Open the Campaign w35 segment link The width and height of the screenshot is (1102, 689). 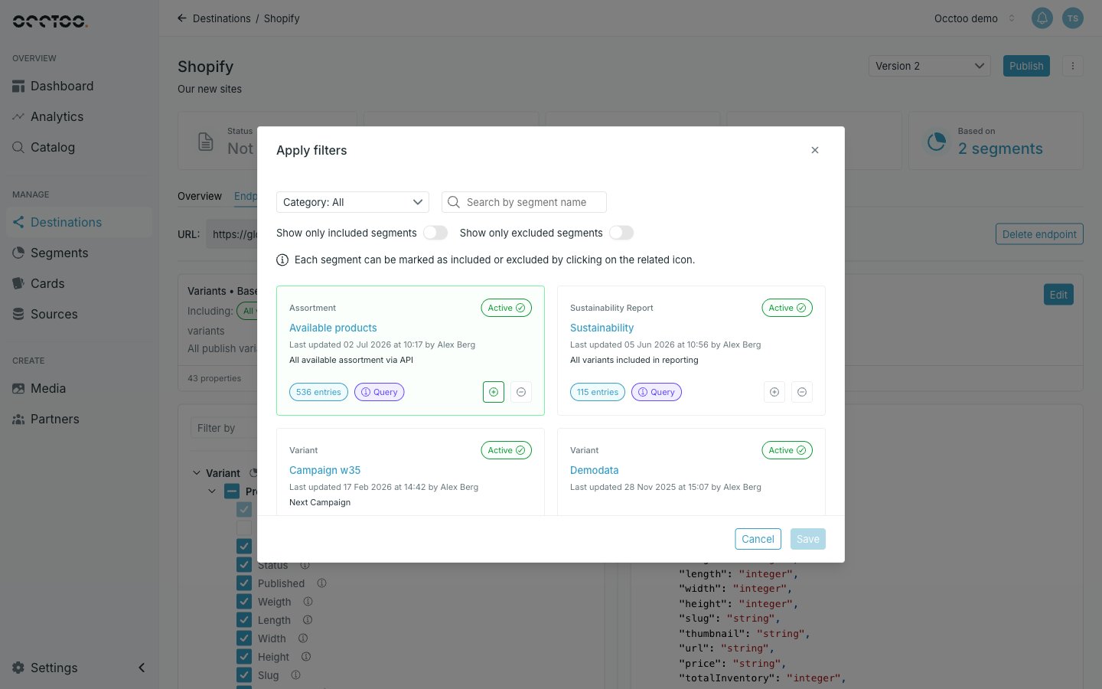[x=324, y=470]
